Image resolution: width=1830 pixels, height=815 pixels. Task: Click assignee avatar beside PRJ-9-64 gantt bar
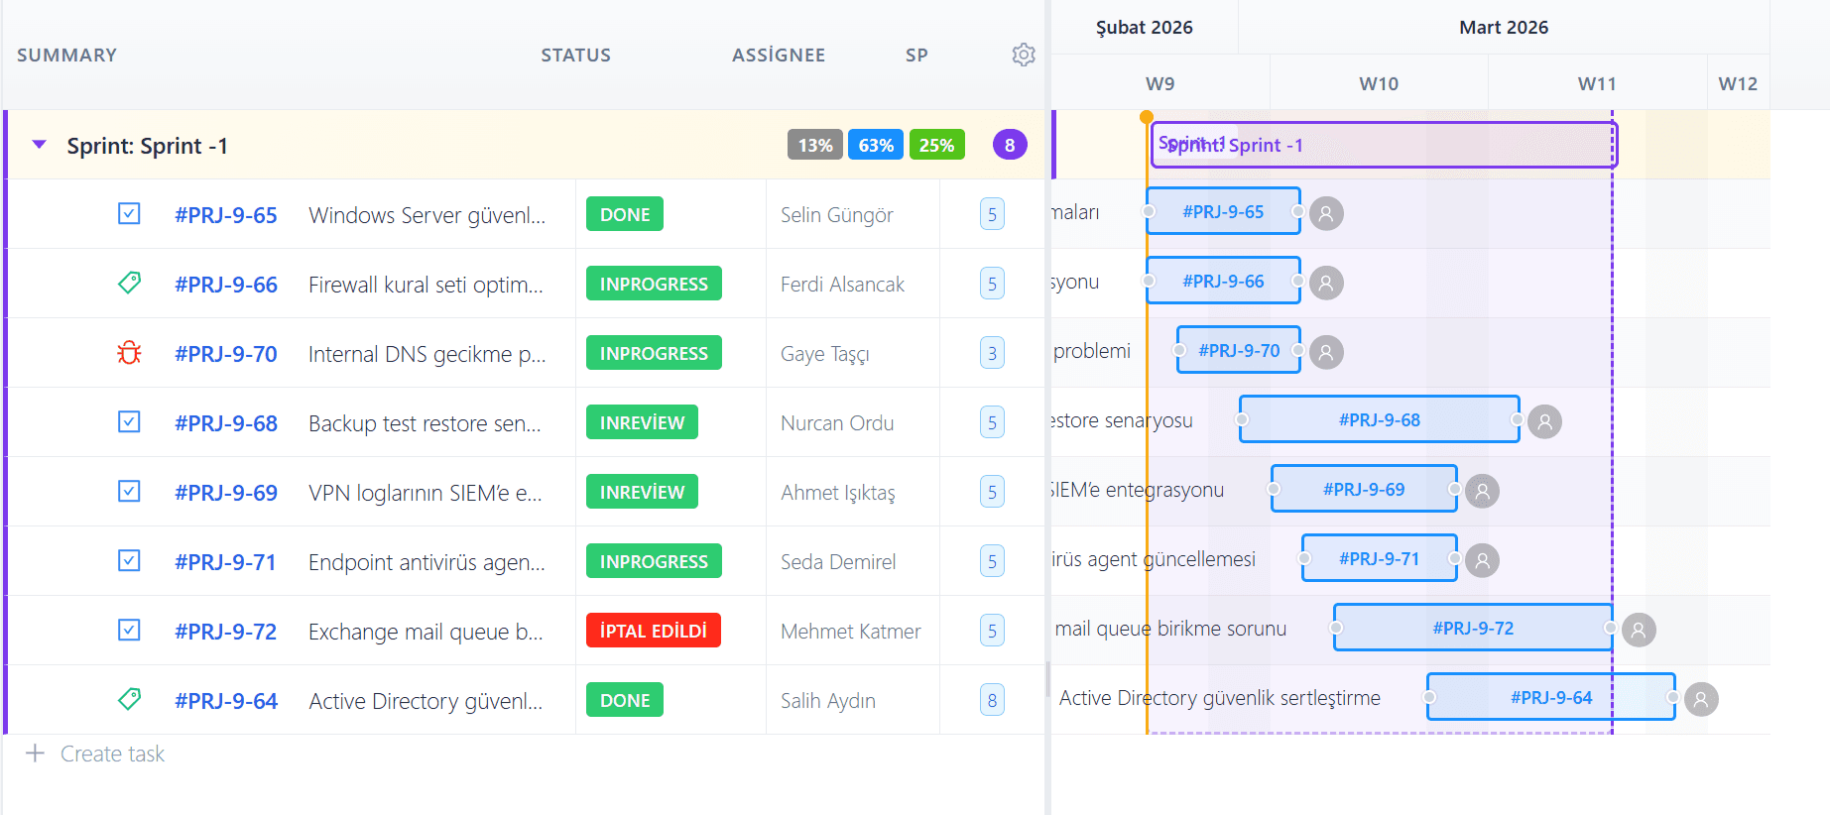[1701, 699]
